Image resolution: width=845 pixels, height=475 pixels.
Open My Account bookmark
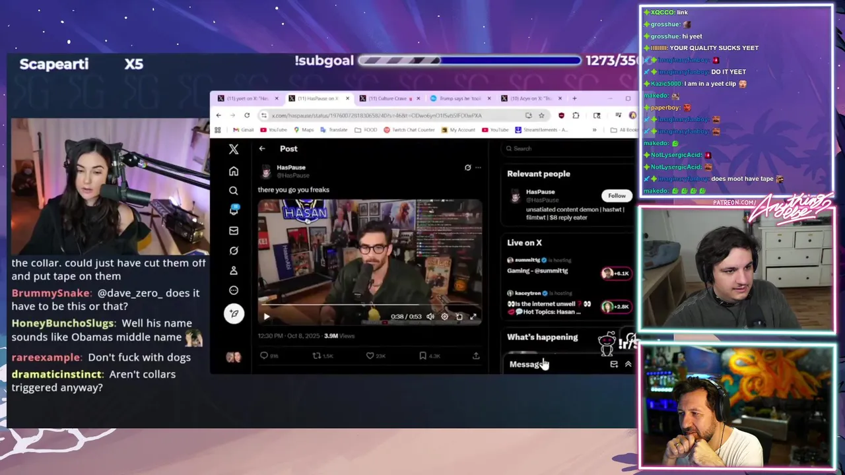458,130
